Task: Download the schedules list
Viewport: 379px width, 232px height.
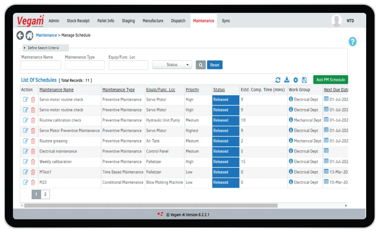Action: tap(287, 80)
